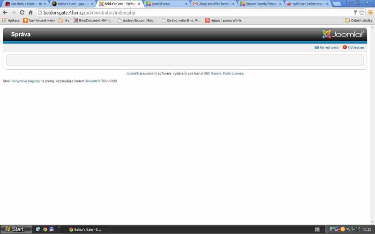Click the save disk quick launch icon
The image size is (375, 234).
52,229
